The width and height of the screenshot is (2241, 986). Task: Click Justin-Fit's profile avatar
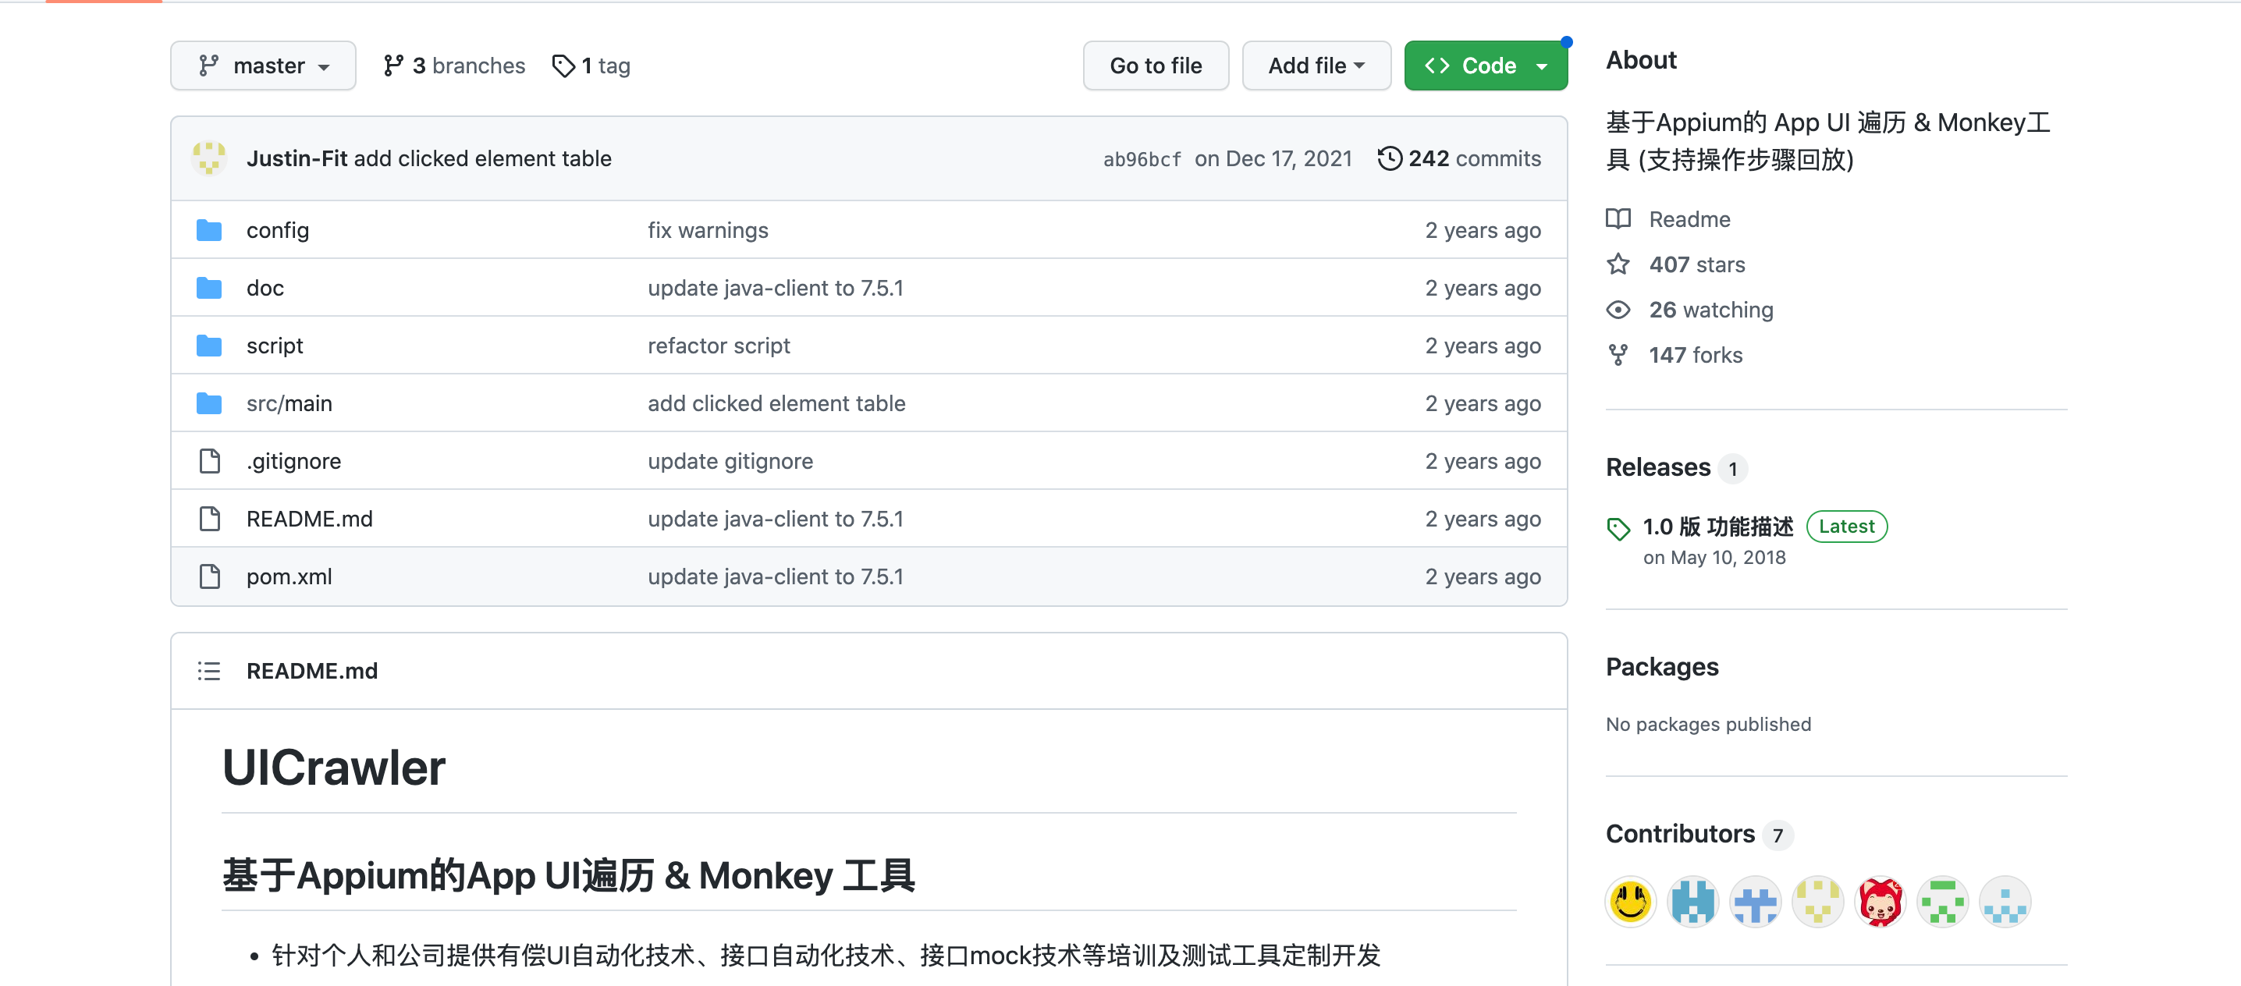pos(209,158)
